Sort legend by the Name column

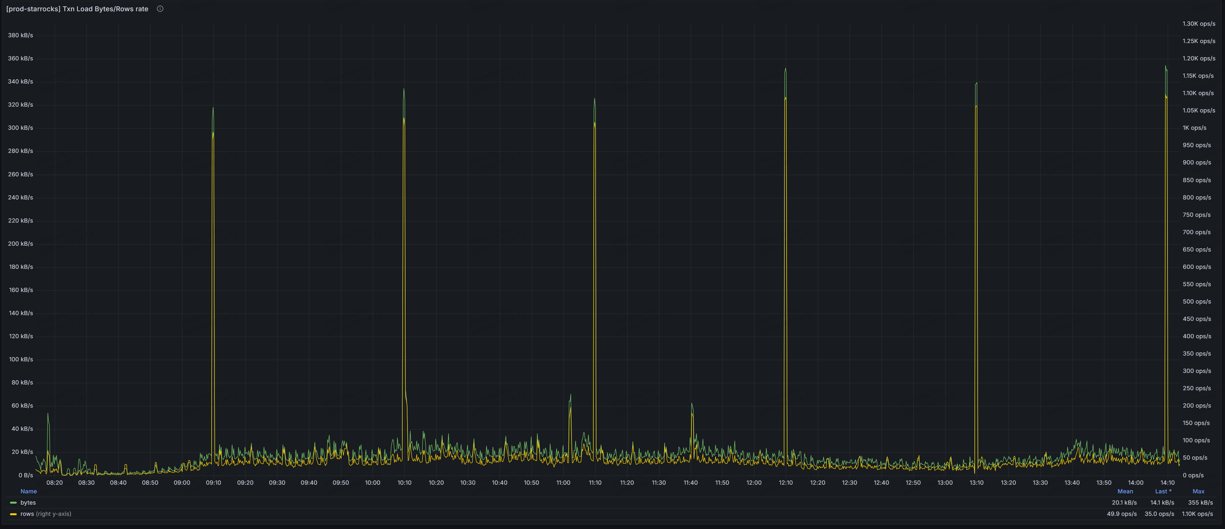(x=29, y=491)
